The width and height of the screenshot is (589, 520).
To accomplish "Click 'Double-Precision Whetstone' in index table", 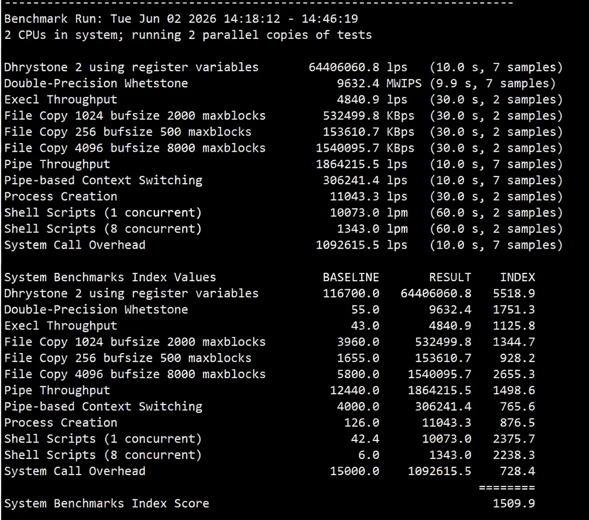I will [96, 310].
